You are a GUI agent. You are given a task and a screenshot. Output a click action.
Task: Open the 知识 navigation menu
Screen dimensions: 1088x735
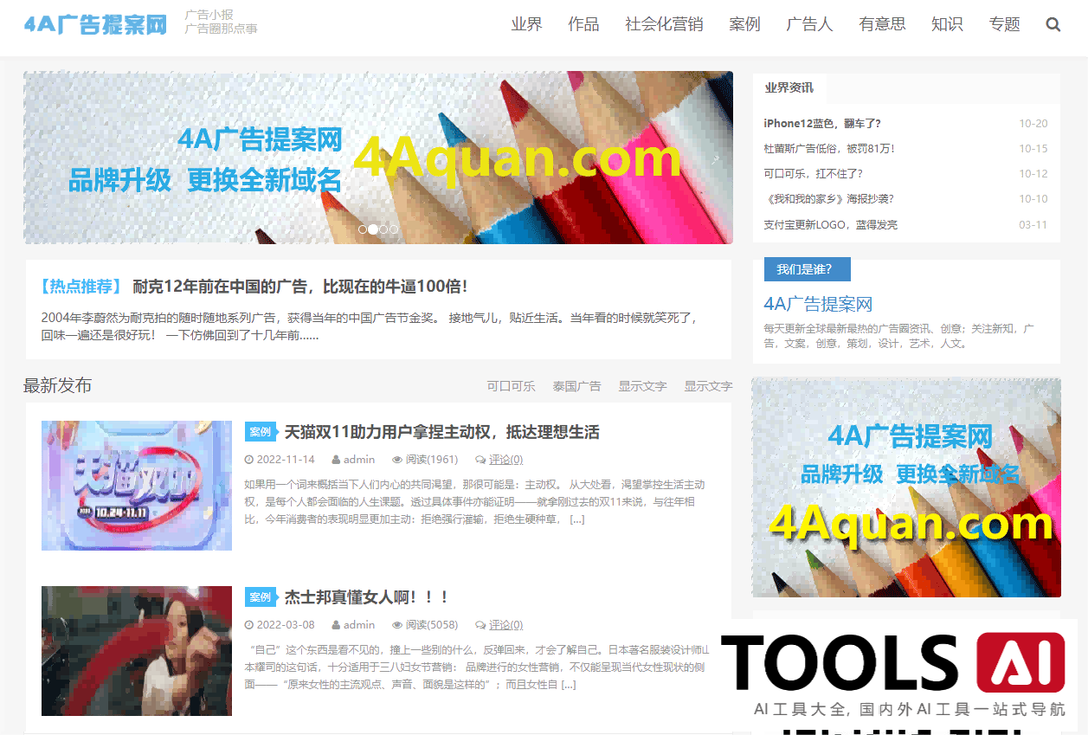pos(947,24)
